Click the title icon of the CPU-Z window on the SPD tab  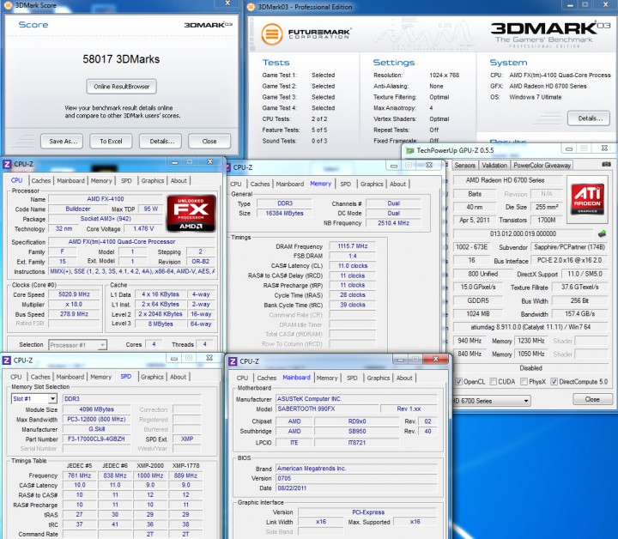tap(6, 360)
